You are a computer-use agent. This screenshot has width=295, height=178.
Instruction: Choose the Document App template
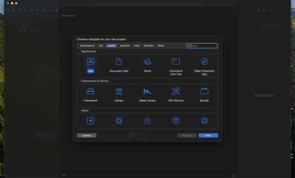point(119,65)
